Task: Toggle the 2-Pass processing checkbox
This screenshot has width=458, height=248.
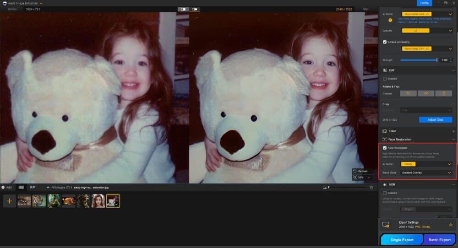Action: click(x=385, y=42)
